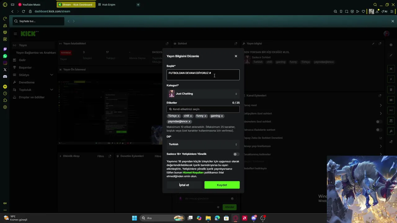Screen dimensions: 397x223
Task: Click the Sayfada bul find field
Action: point(39,21)
